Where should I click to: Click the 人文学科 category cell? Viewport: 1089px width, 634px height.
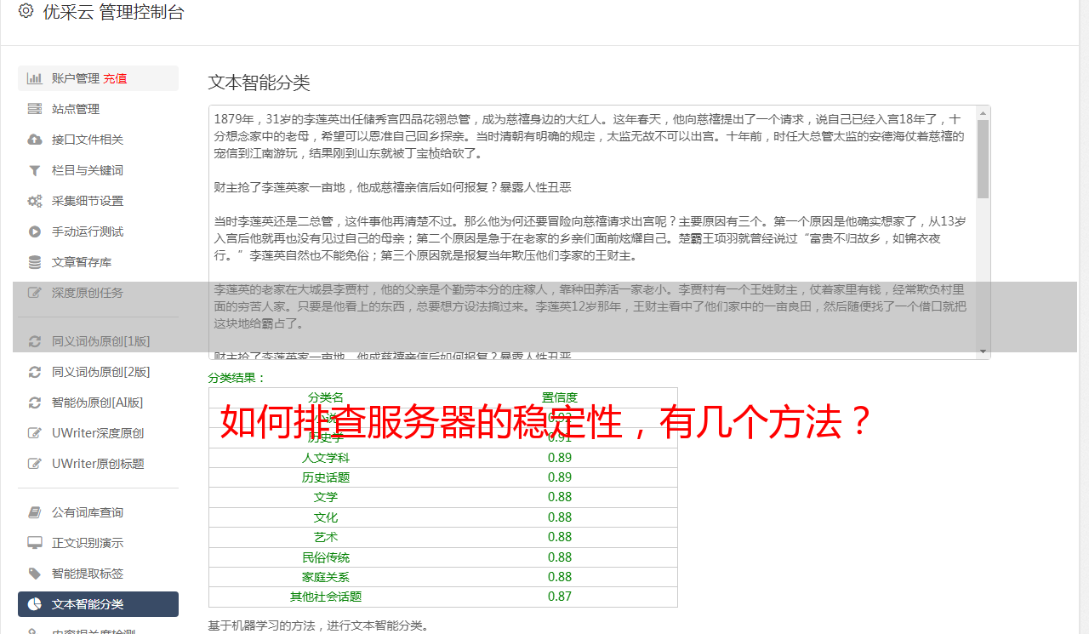click(x=326, y=458)
